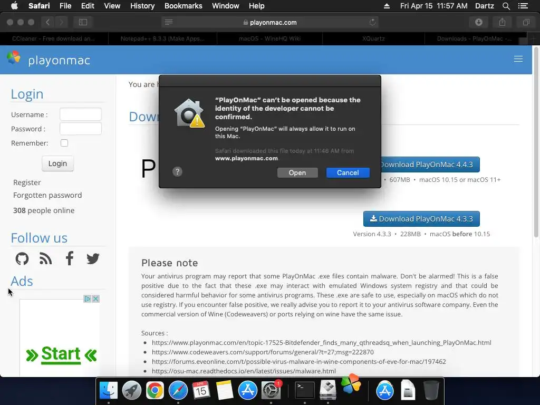Switch to the macOS - WineHQ Wiki tab

click(269, 38)
